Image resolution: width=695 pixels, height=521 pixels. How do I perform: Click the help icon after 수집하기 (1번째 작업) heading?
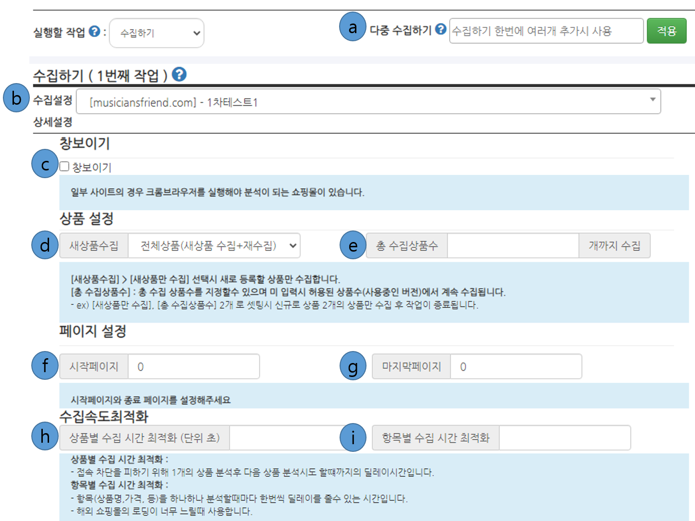(x=179, y=74)
